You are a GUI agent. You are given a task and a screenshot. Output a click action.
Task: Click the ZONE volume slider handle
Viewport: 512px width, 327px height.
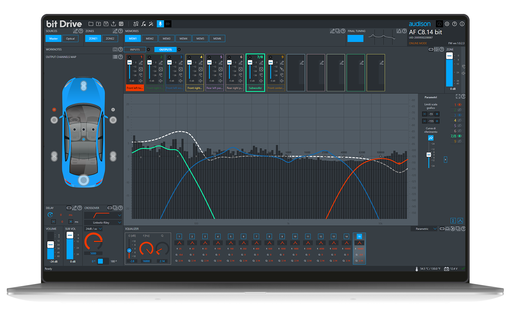click(x=449, y=56)
